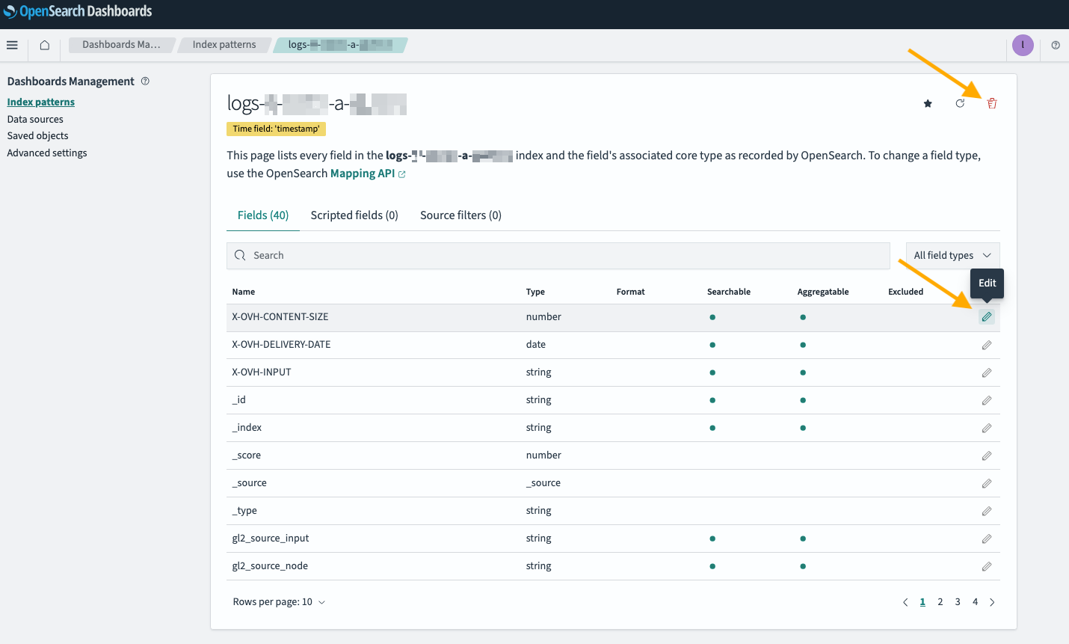Open the user avatar menu

tap(1023, 45)
